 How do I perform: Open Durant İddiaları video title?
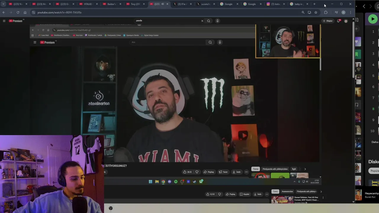[x=306, y=199]
